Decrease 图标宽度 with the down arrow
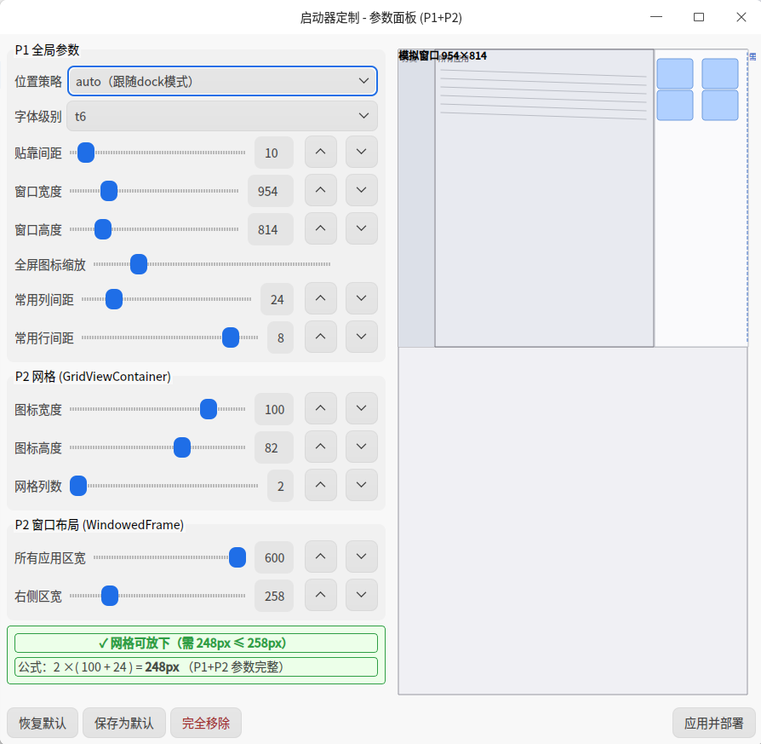 pos(362,409)
